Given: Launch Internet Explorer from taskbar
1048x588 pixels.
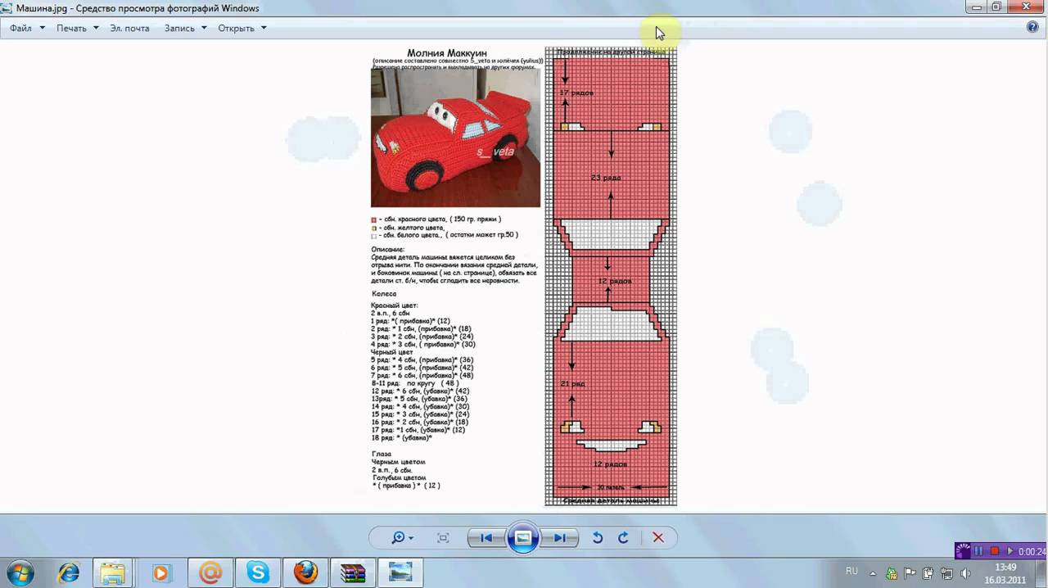Looking at the screenshot, I should [x=69, y=572].
